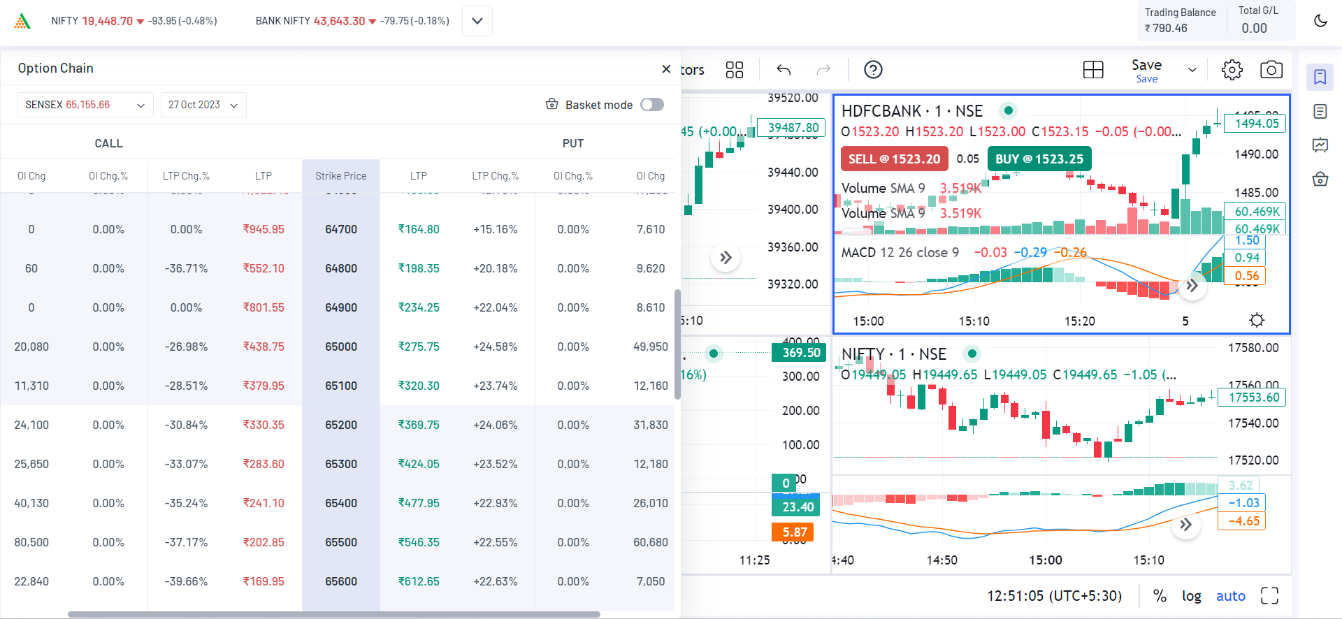Viewport: 1342px width, 619px height.
Task: Open the 27 Oct 2023 expiry dropdown
Action: tap(203, 105)
